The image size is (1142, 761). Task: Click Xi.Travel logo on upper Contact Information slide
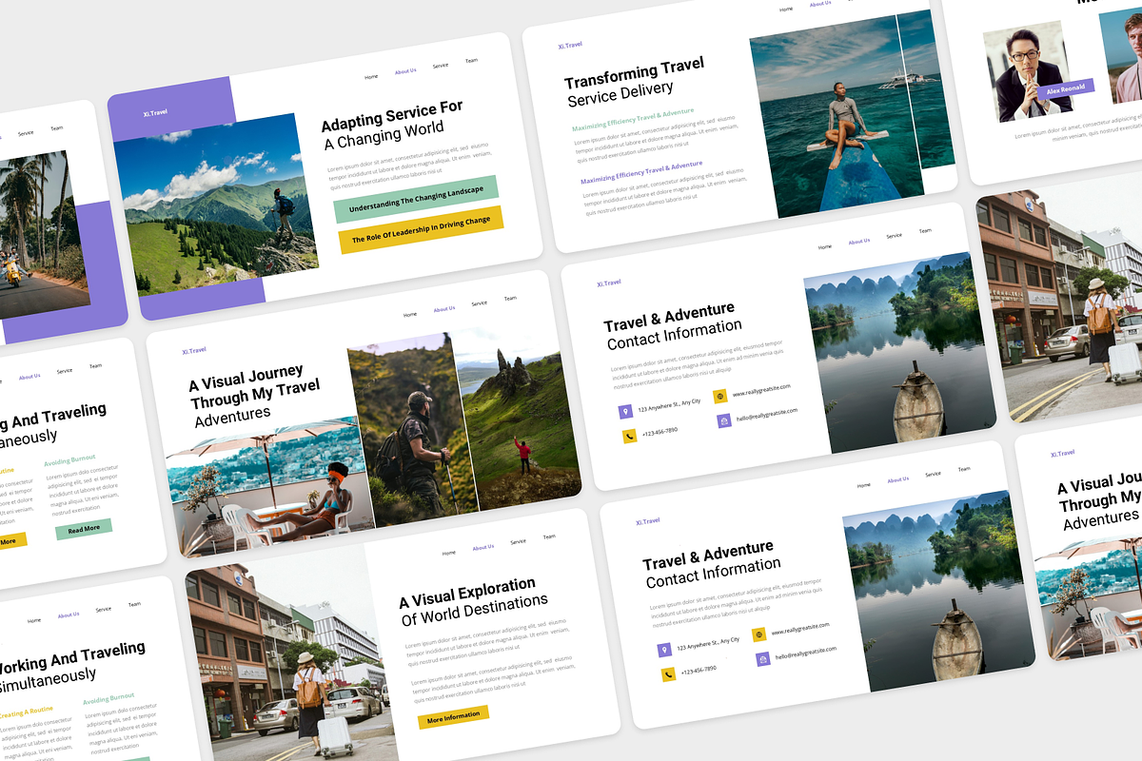tap(609, 283)
